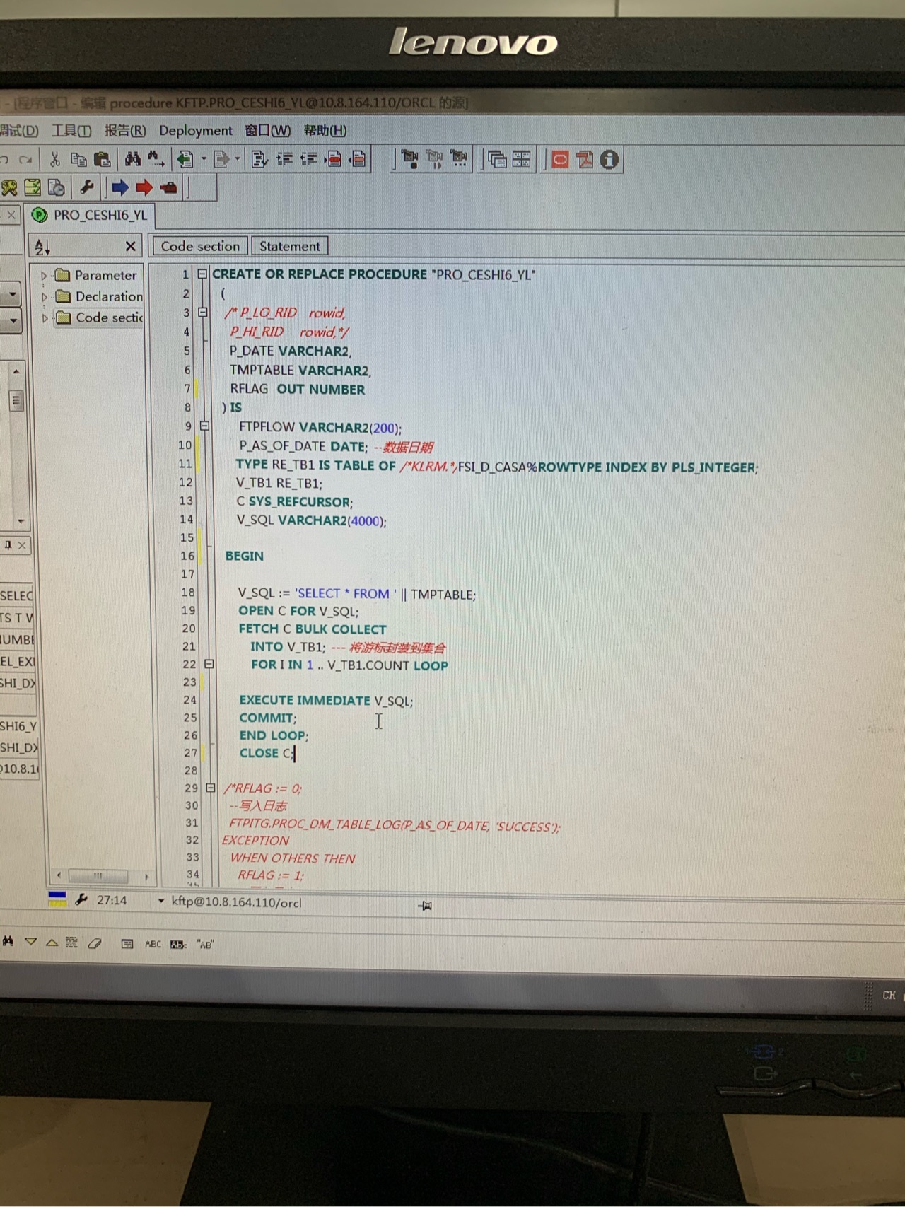Click the wrench preferences icon in second toolbar
Screen dimensions: 905x1207
[x=87, y=187]
